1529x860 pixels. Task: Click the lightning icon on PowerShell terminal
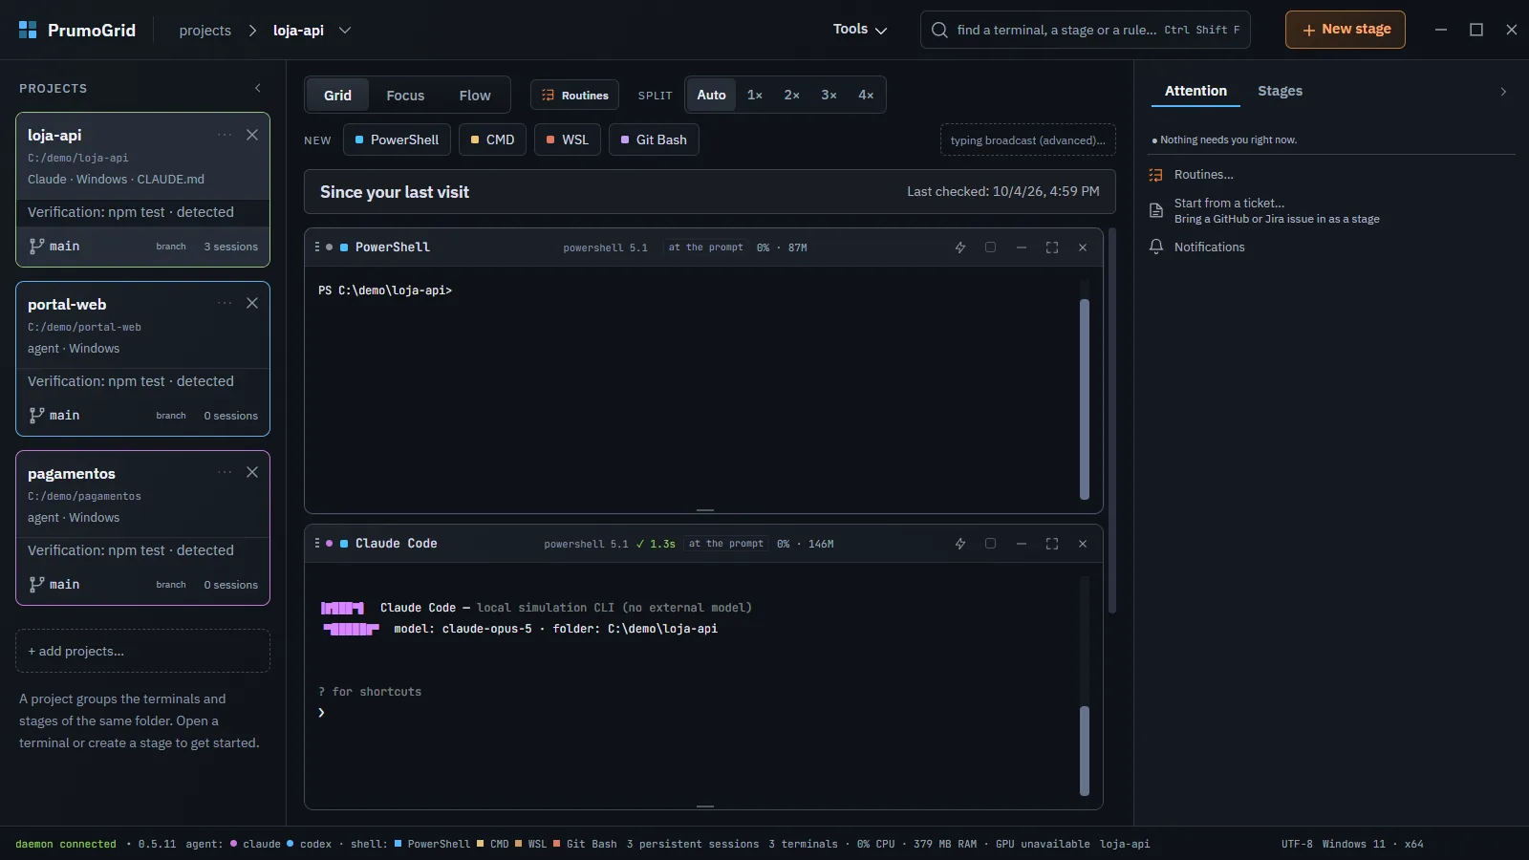(x=960, y=247)
